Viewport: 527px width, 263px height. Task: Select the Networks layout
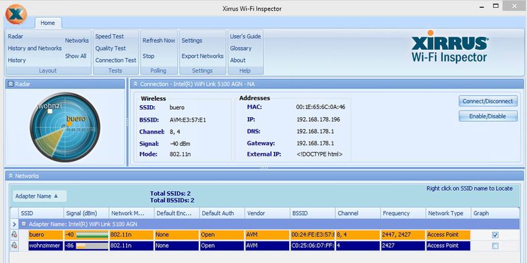[76, 40]
